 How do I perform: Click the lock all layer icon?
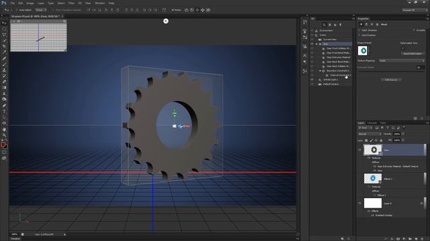381,140
